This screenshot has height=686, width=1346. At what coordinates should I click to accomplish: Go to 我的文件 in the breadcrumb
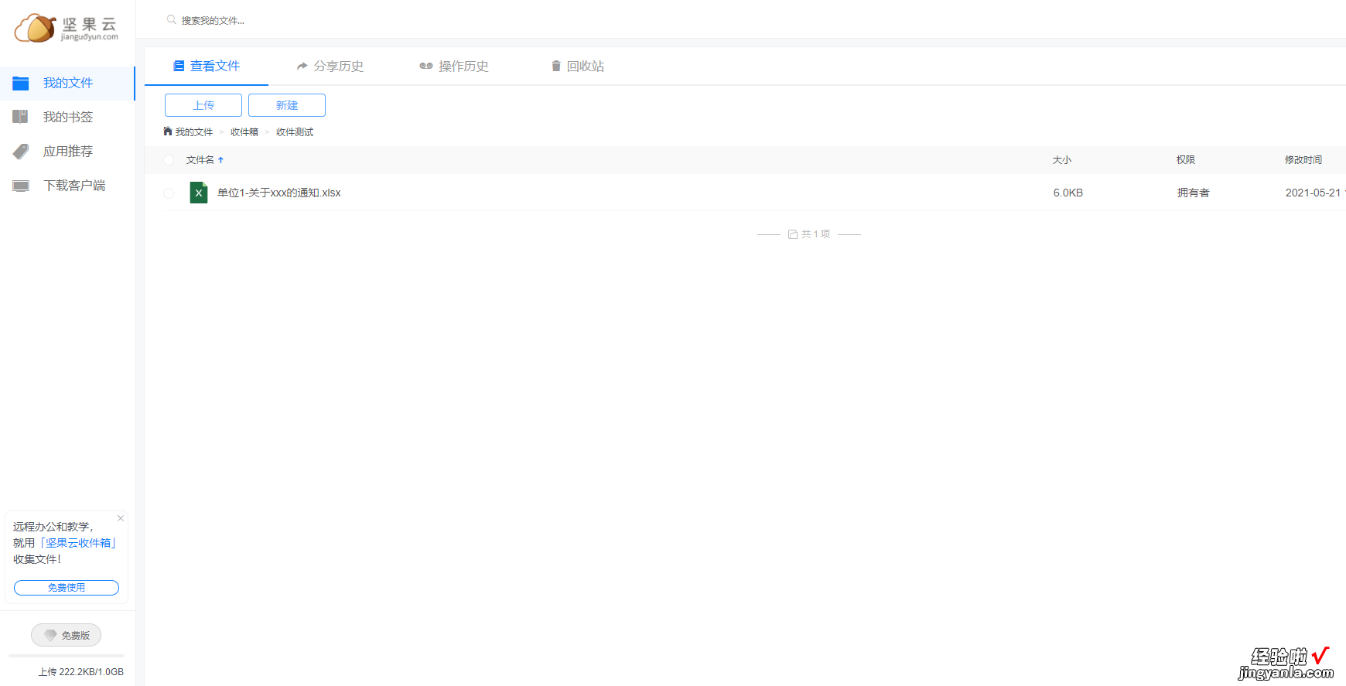click(194, 132)
